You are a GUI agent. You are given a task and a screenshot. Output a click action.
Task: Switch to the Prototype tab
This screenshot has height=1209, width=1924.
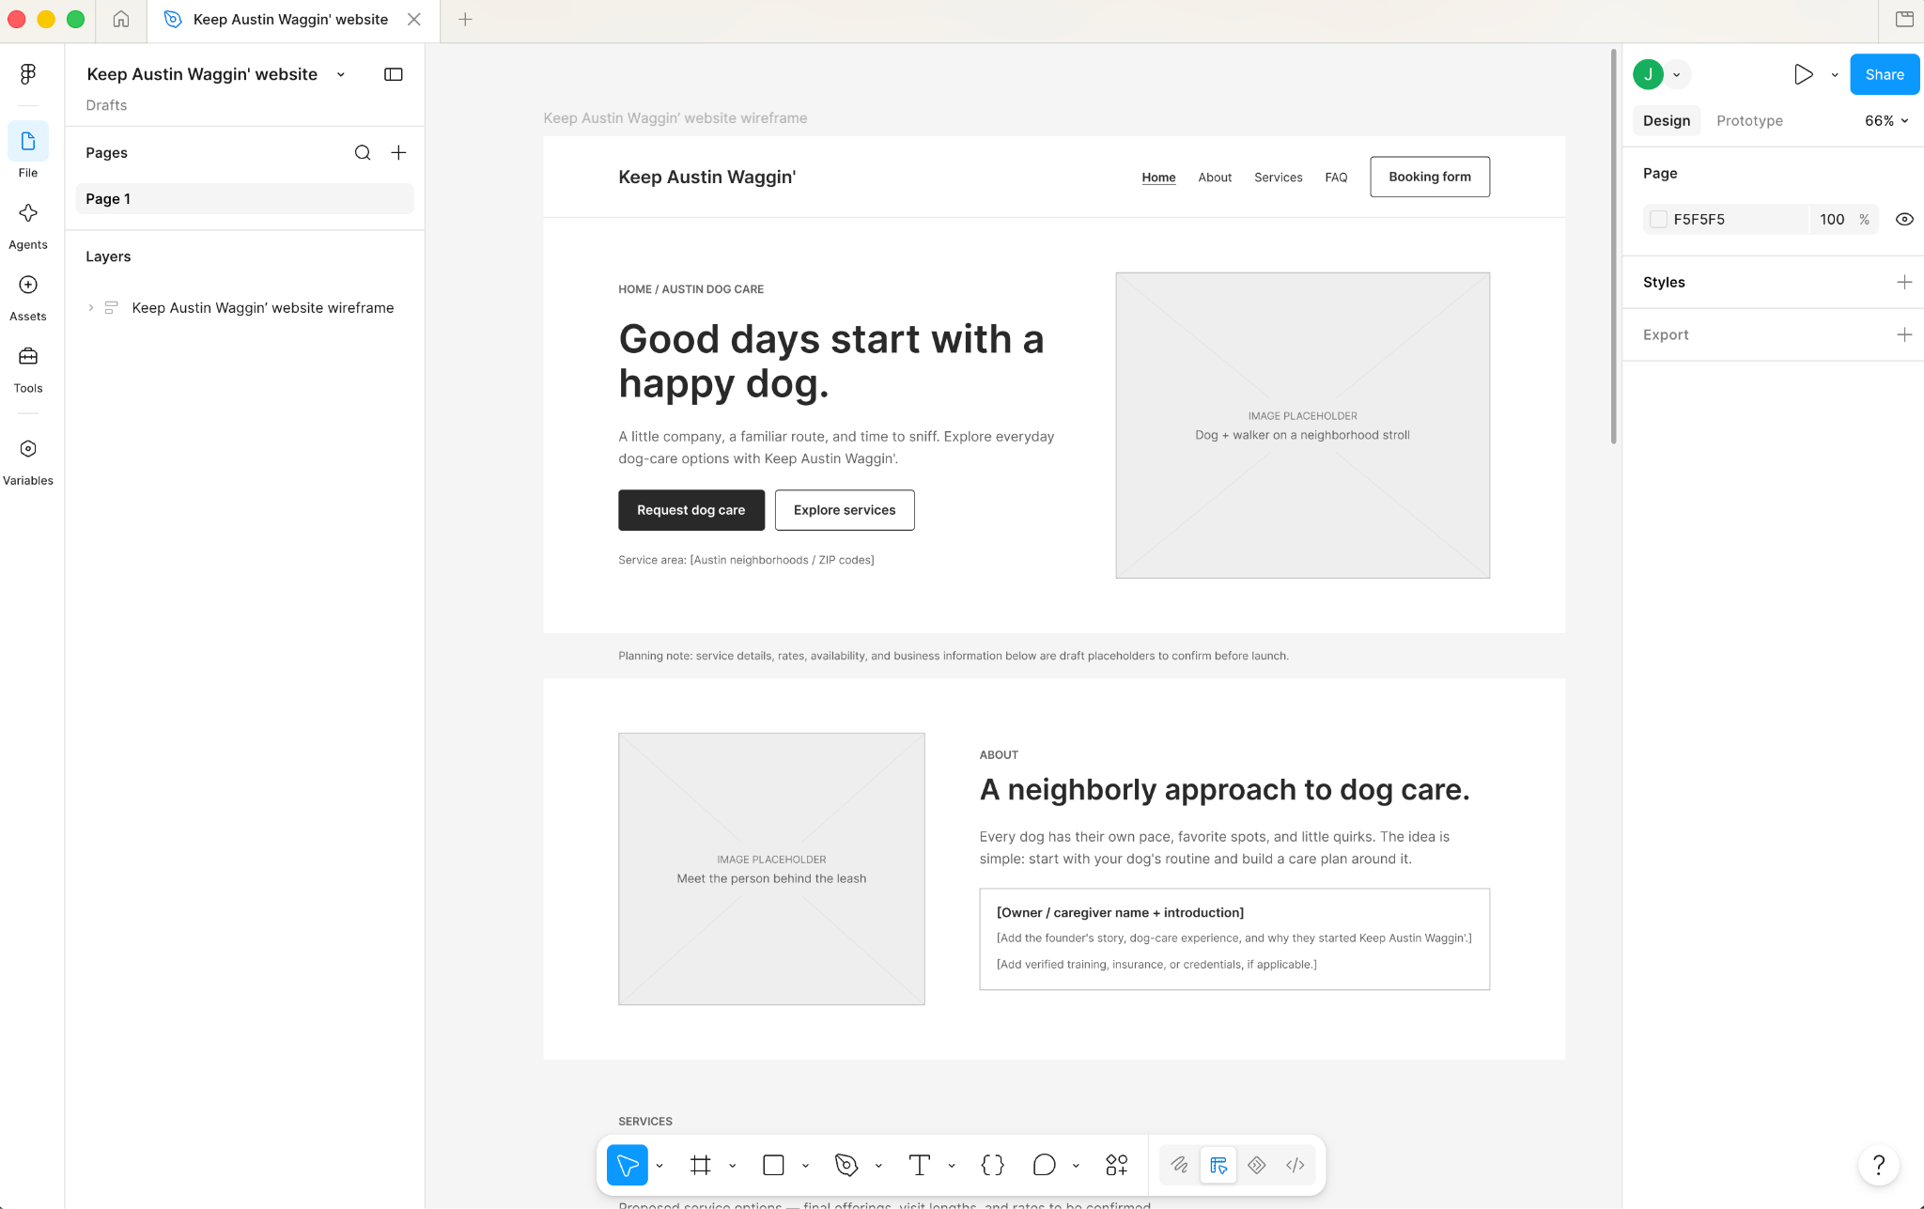pyautogui.click(x=1749, y=120)
